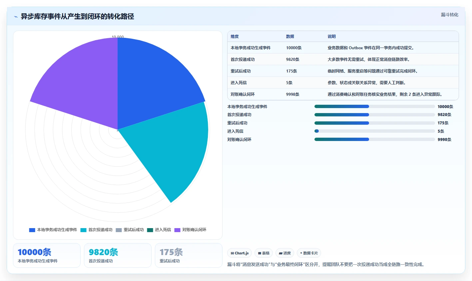The width and height of the screenshot is (472, 281).
Task: Click the 漏斗转化 label in the header
Action: [449, 15]
